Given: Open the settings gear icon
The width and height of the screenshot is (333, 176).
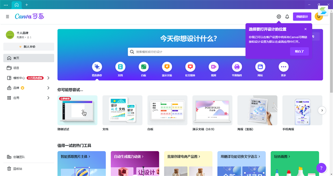Looking at the screenshot, I should 278,17.
